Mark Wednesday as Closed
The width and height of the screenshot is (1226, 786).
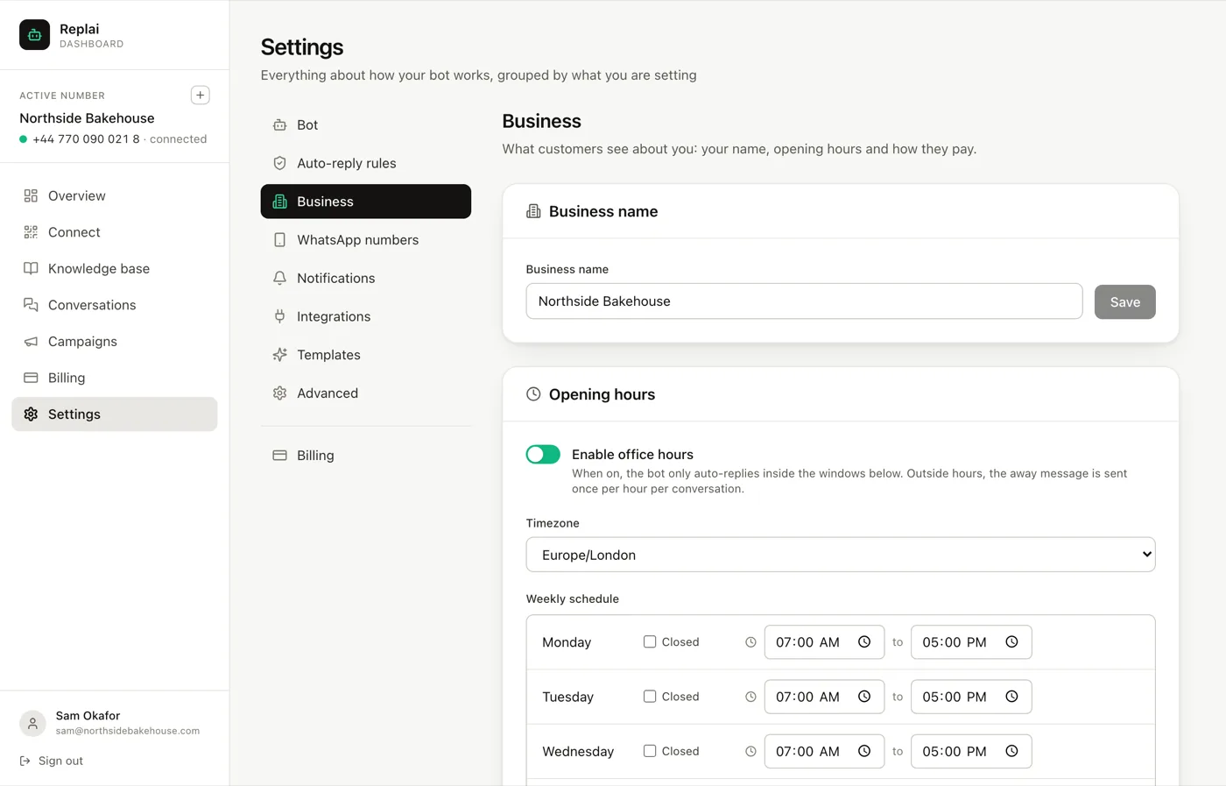(650, 751)
